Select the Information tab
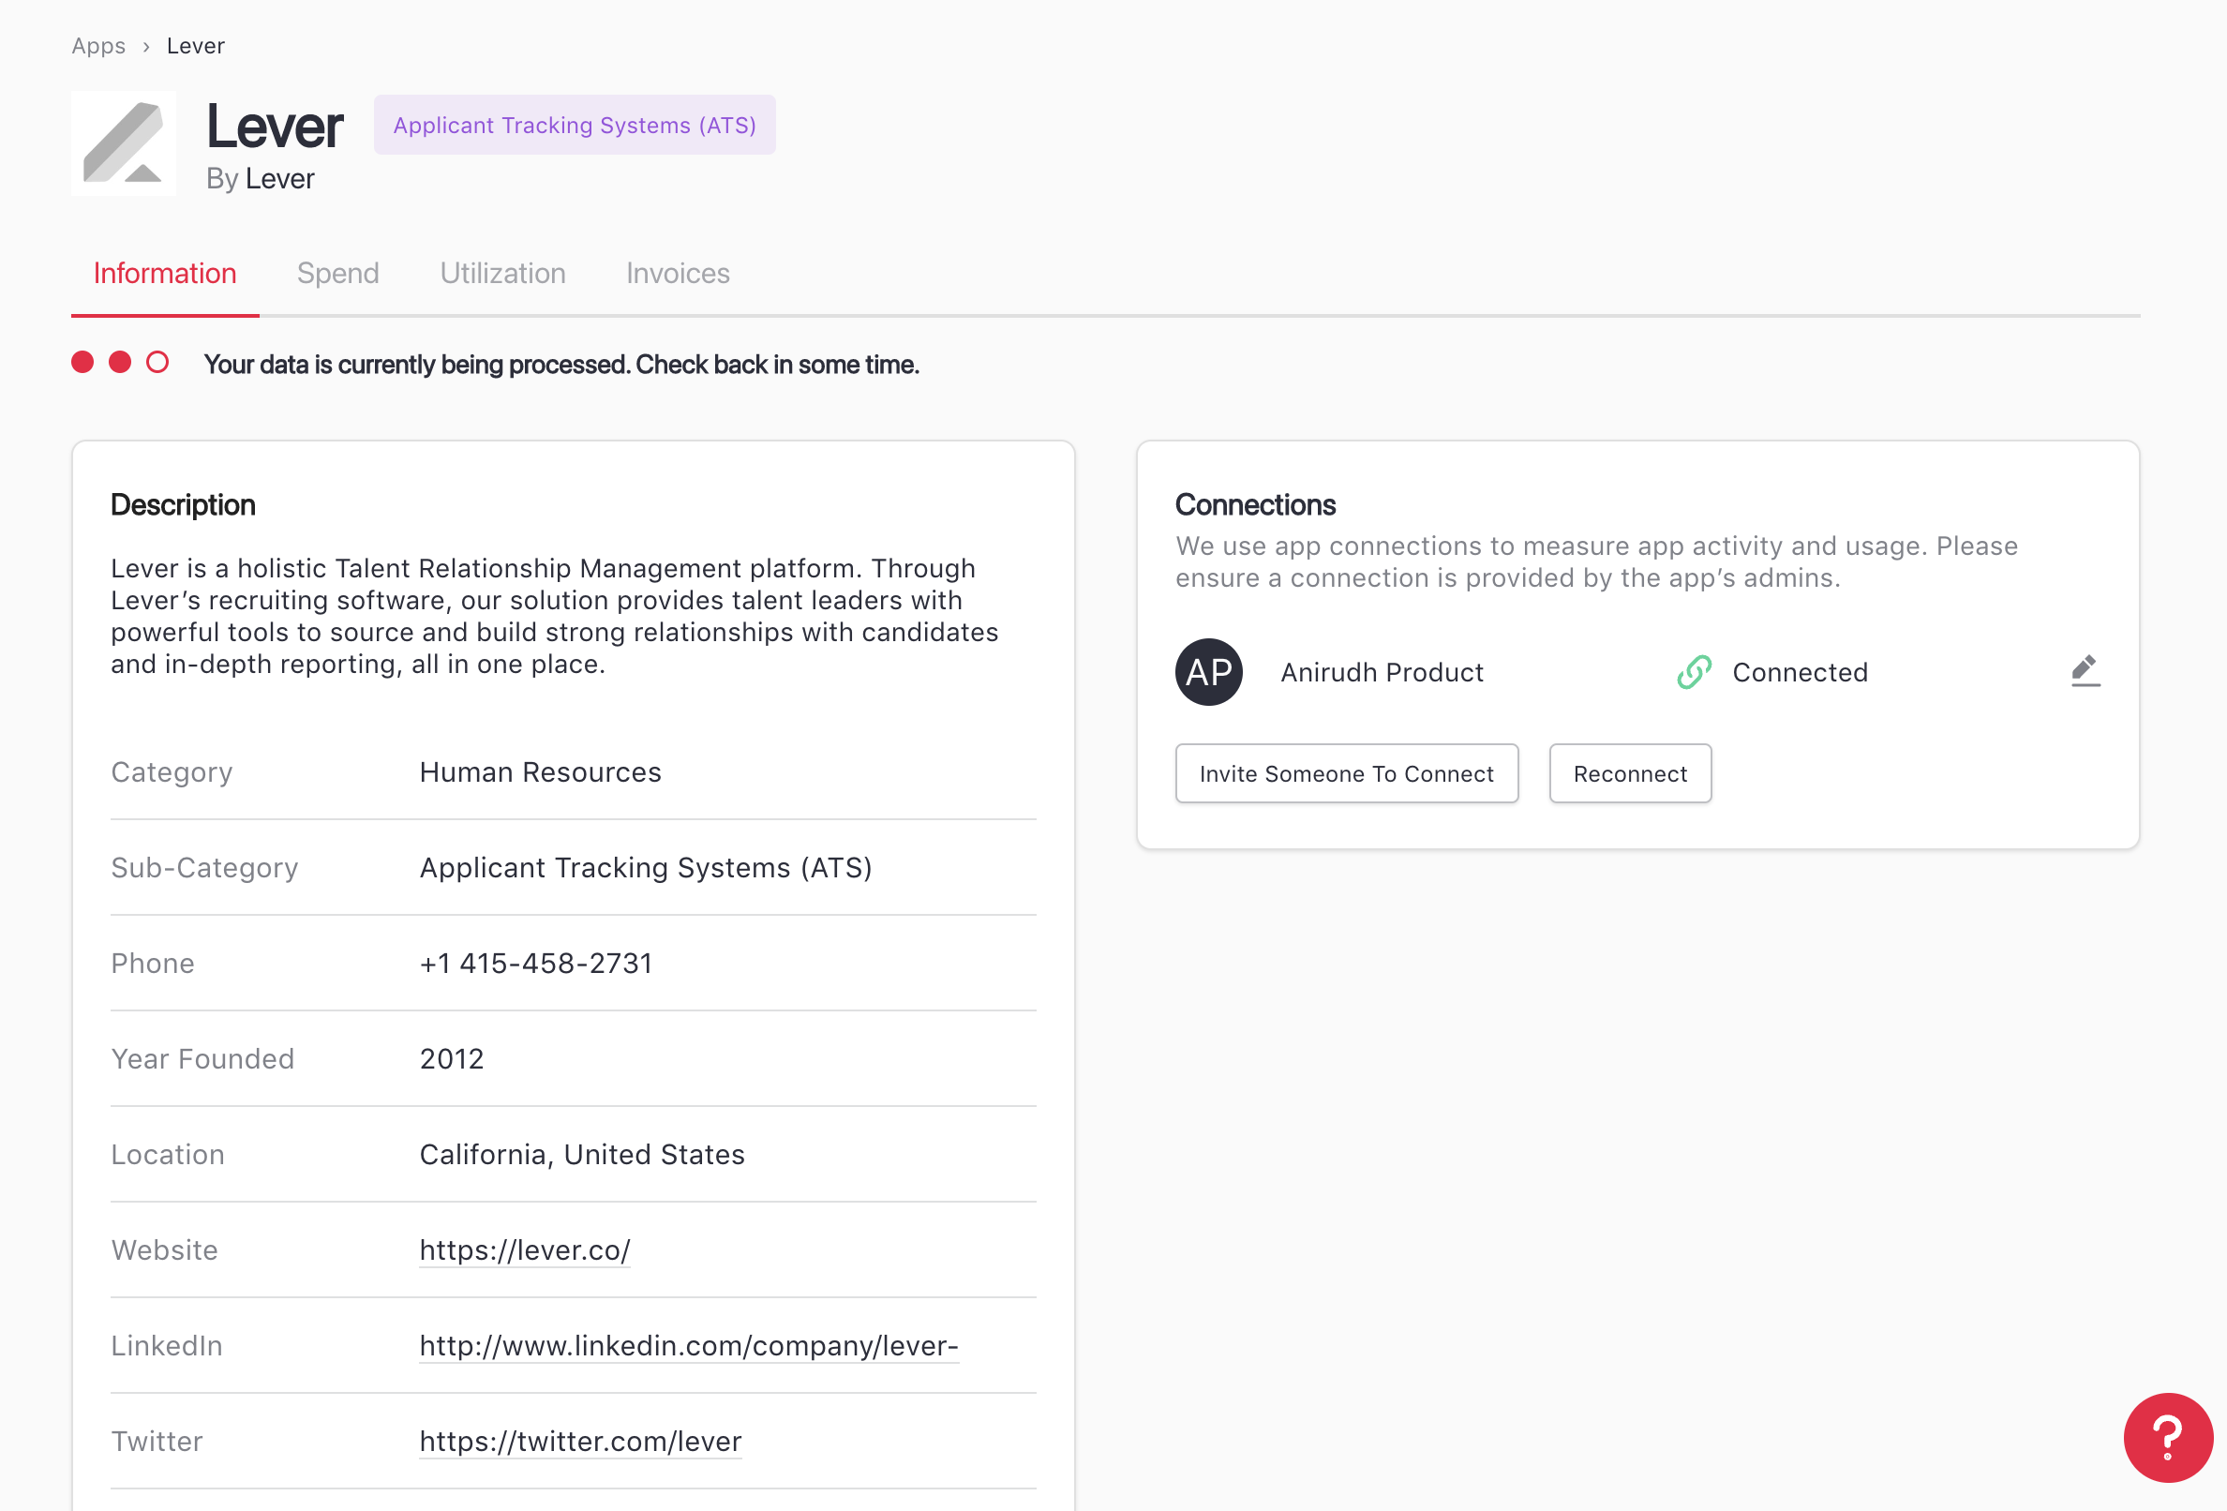Viewport: 2227px width, 1511px height. coord(165,273)
